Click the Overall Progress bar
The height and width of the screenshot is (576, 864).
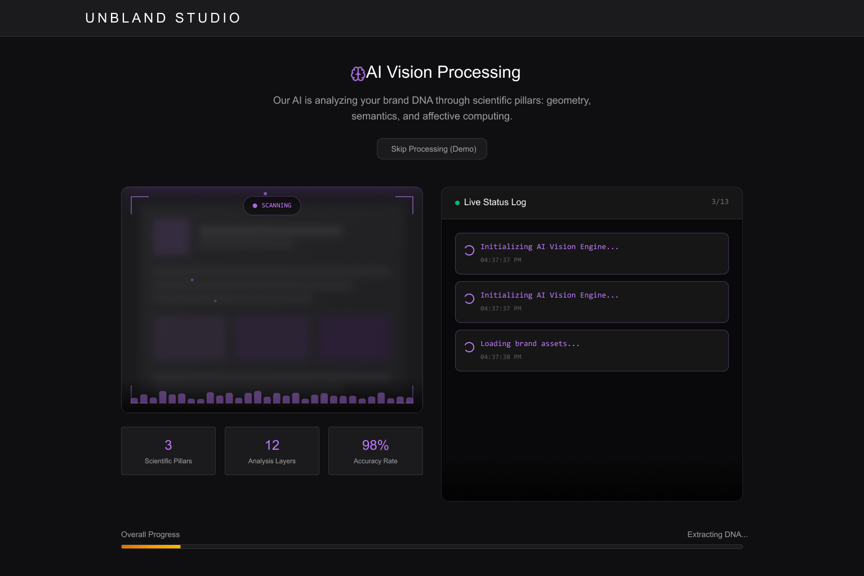[x=432, y=547]
